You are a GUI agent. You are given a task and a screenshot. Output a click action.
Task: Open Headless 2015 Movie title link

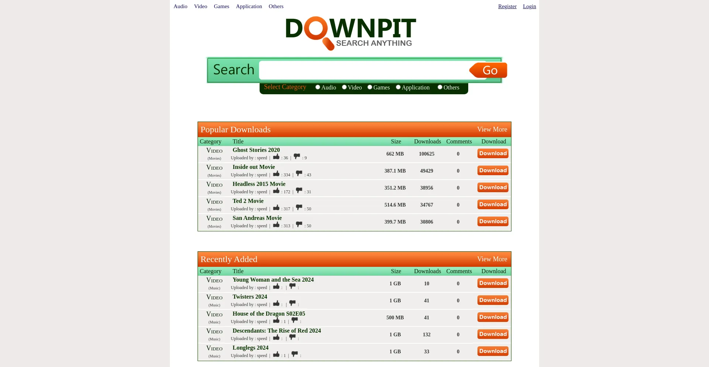click(259, 184)
